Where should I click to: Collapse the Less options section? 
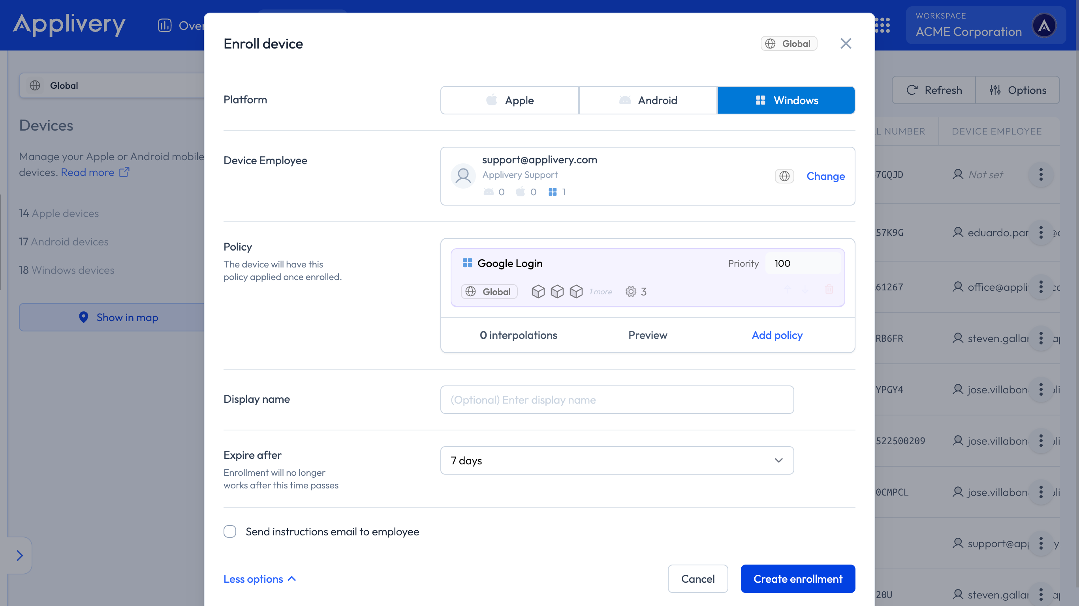260,579
